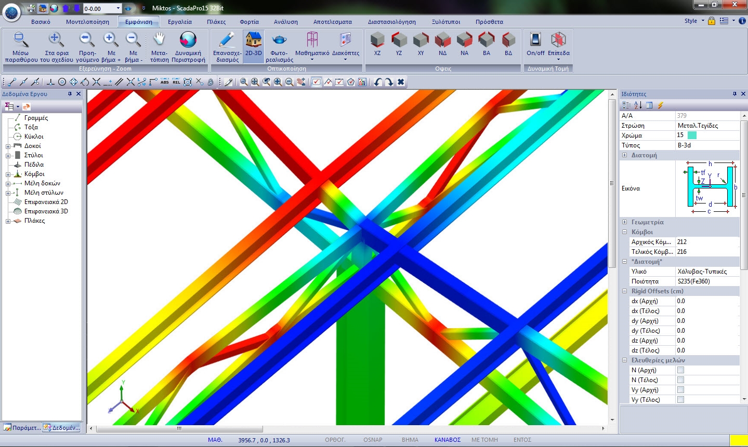Sort properties alphabetically (AZ icon)
Viewport: 748px width, 447px height.
click(x=638, y=105)
